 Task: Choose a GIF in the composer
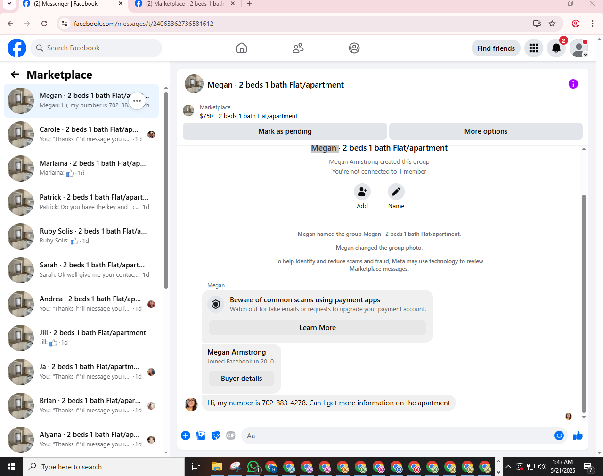(x=231, y=436)
